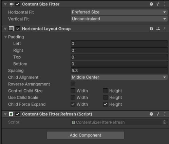
Task: Disable the Content Size Fitter component
Action: pos(18,4)
